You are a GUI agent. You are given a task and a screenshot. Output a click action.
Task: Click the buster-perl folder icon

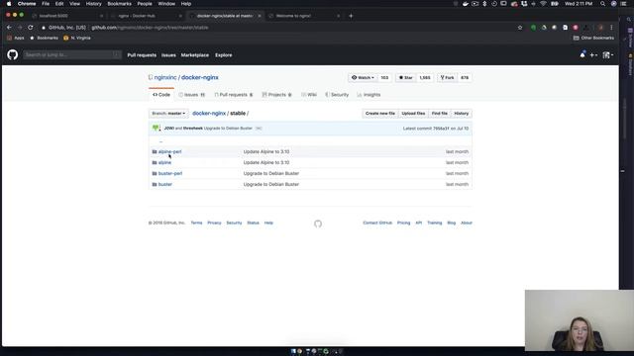155,174
